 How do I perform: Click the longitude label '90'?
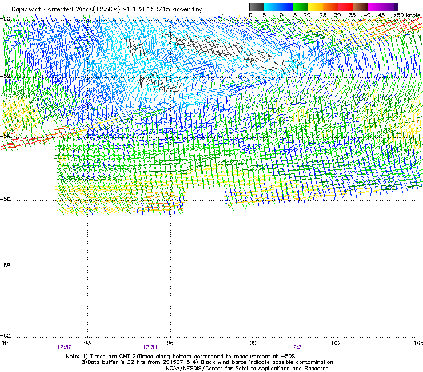click(x=5, y=343)
